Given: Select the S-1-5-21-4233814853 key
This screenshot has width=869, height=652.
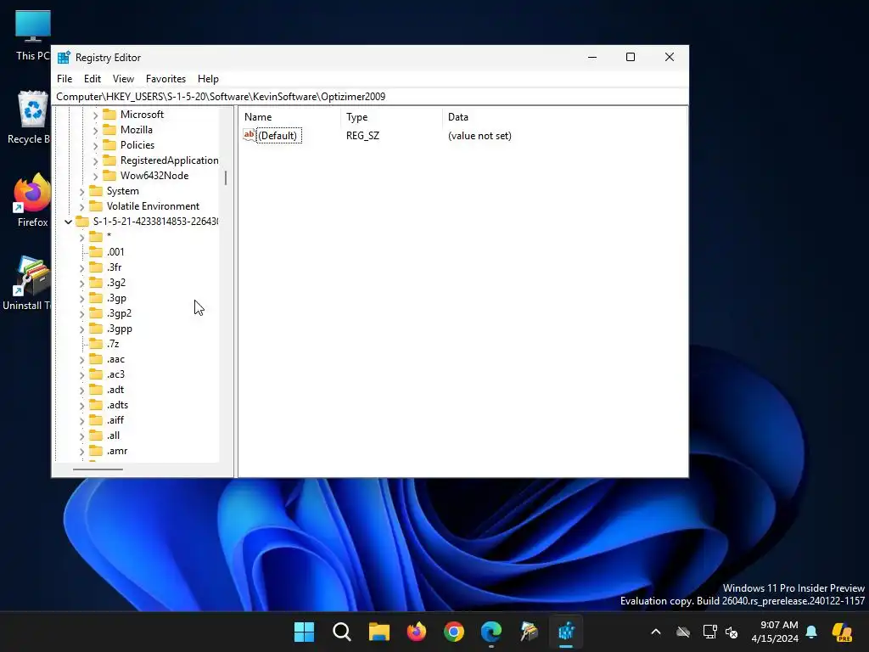Looking at the screenshot, I should pos(155,222).
